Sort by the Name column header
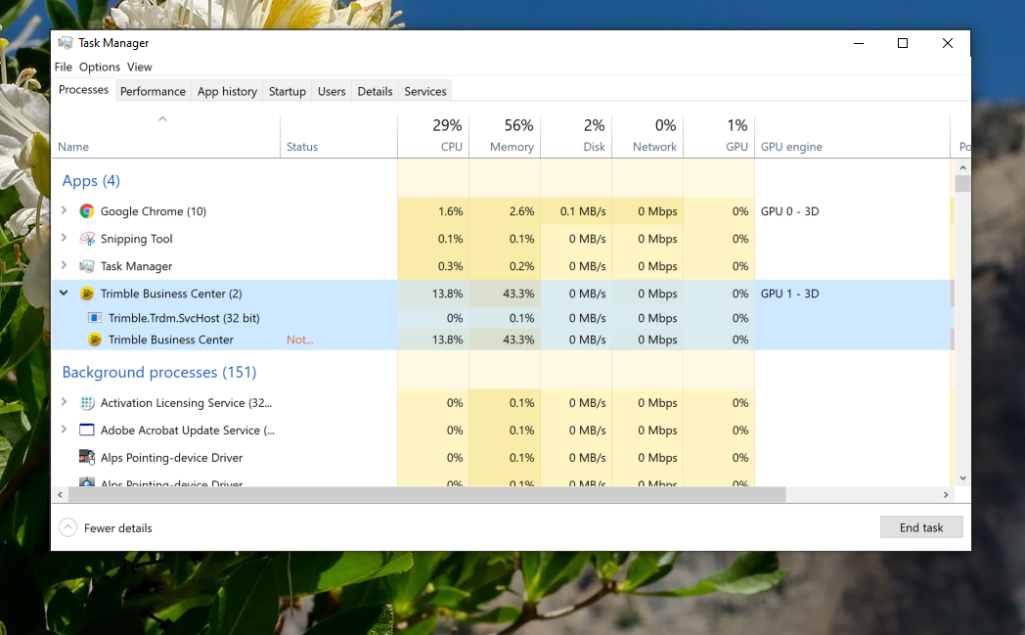Screen dimensions: 1025x635 tap(166, 137)
